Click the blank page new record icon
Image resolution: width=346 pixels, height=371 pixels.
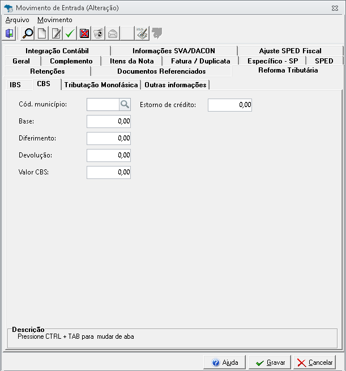42,33
